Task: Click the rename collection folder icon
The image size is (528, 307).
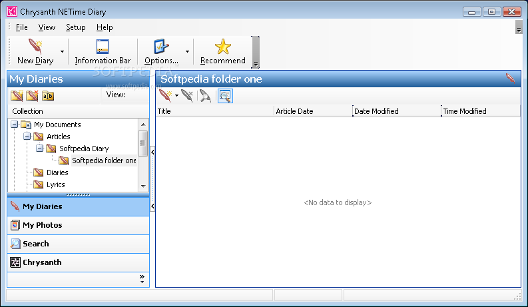Action: click(48, 96)
